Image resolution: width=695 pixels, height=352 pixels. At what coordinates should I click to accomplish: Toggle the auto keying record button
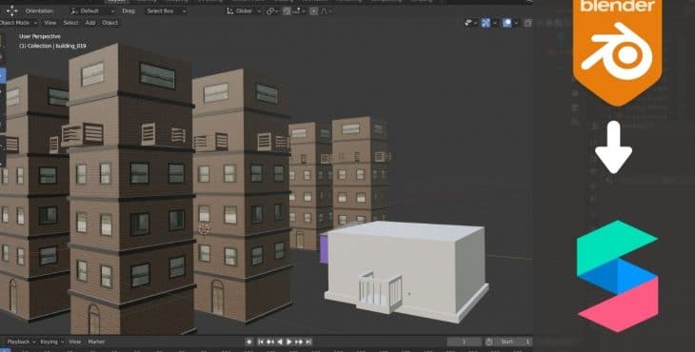[249, 342]
